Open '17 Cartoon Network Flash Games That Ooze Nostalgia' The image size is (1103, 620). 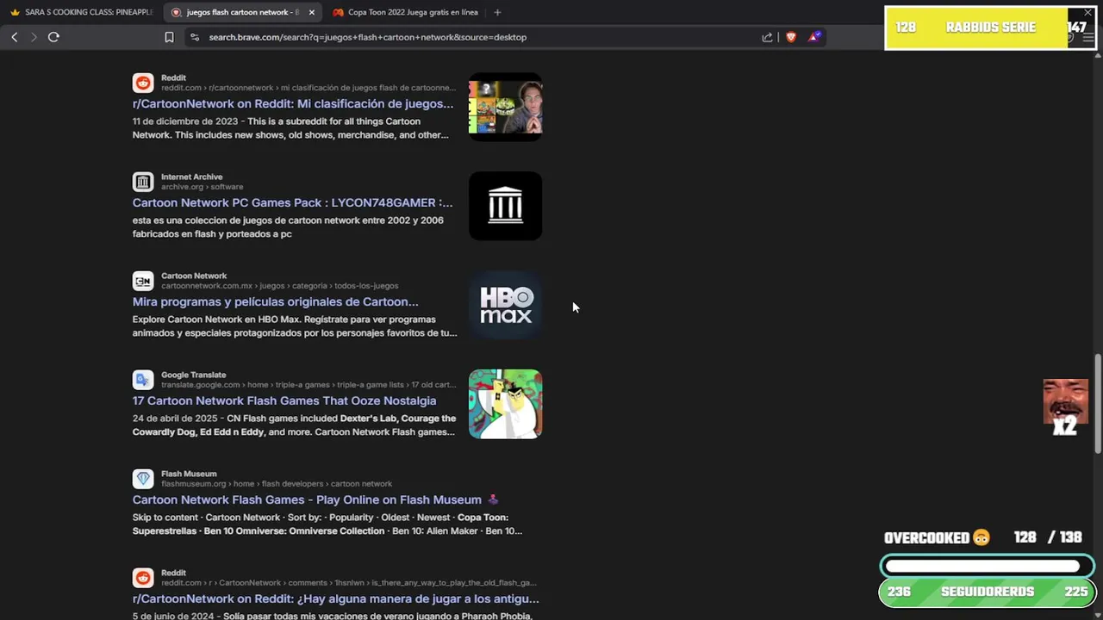click(284, 401)
